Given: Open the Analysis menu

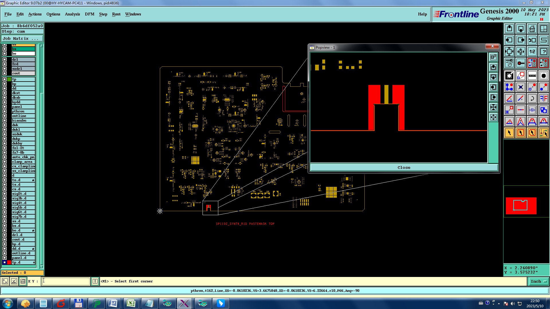Looking at the screenshot, I should point(72,14).
